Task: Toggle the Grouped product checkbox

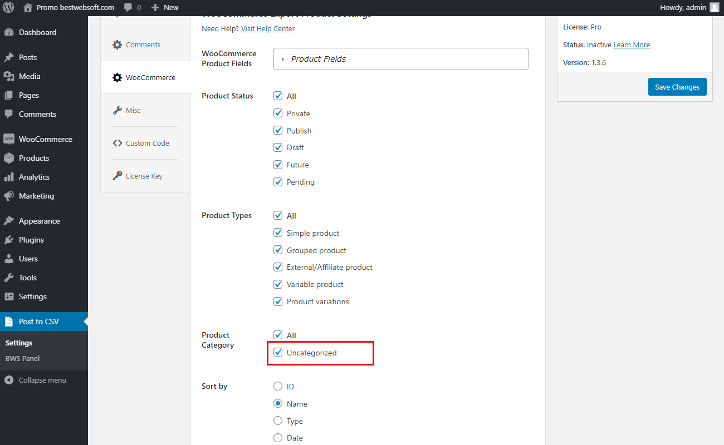Action: tap(278, 250)
